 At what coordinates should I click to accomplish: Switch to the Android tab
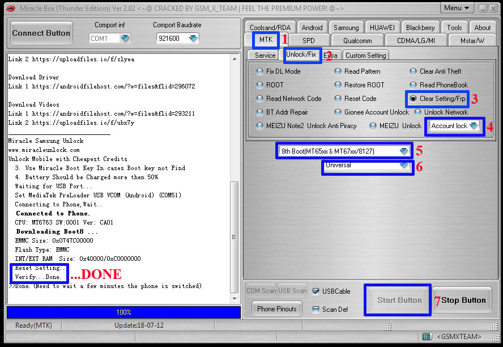[x=312, y=28]
